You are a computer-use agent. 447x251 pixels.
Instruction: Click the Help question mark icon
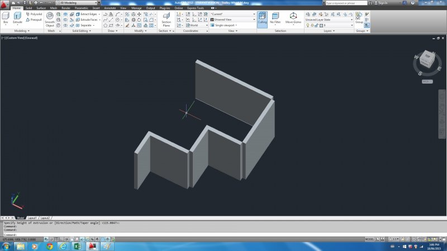point(412,3)
